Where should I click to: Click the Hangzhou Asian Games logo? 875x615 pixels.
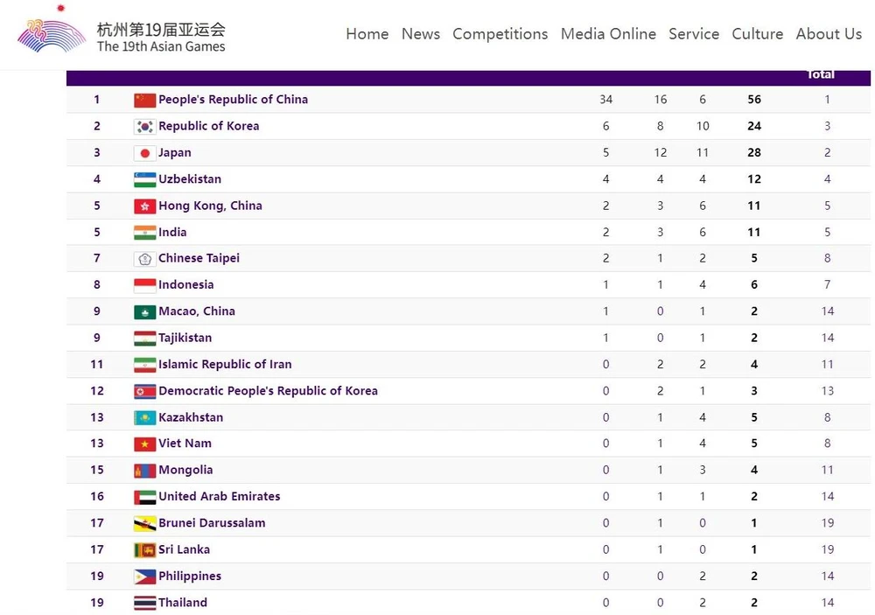click(51, 33)
